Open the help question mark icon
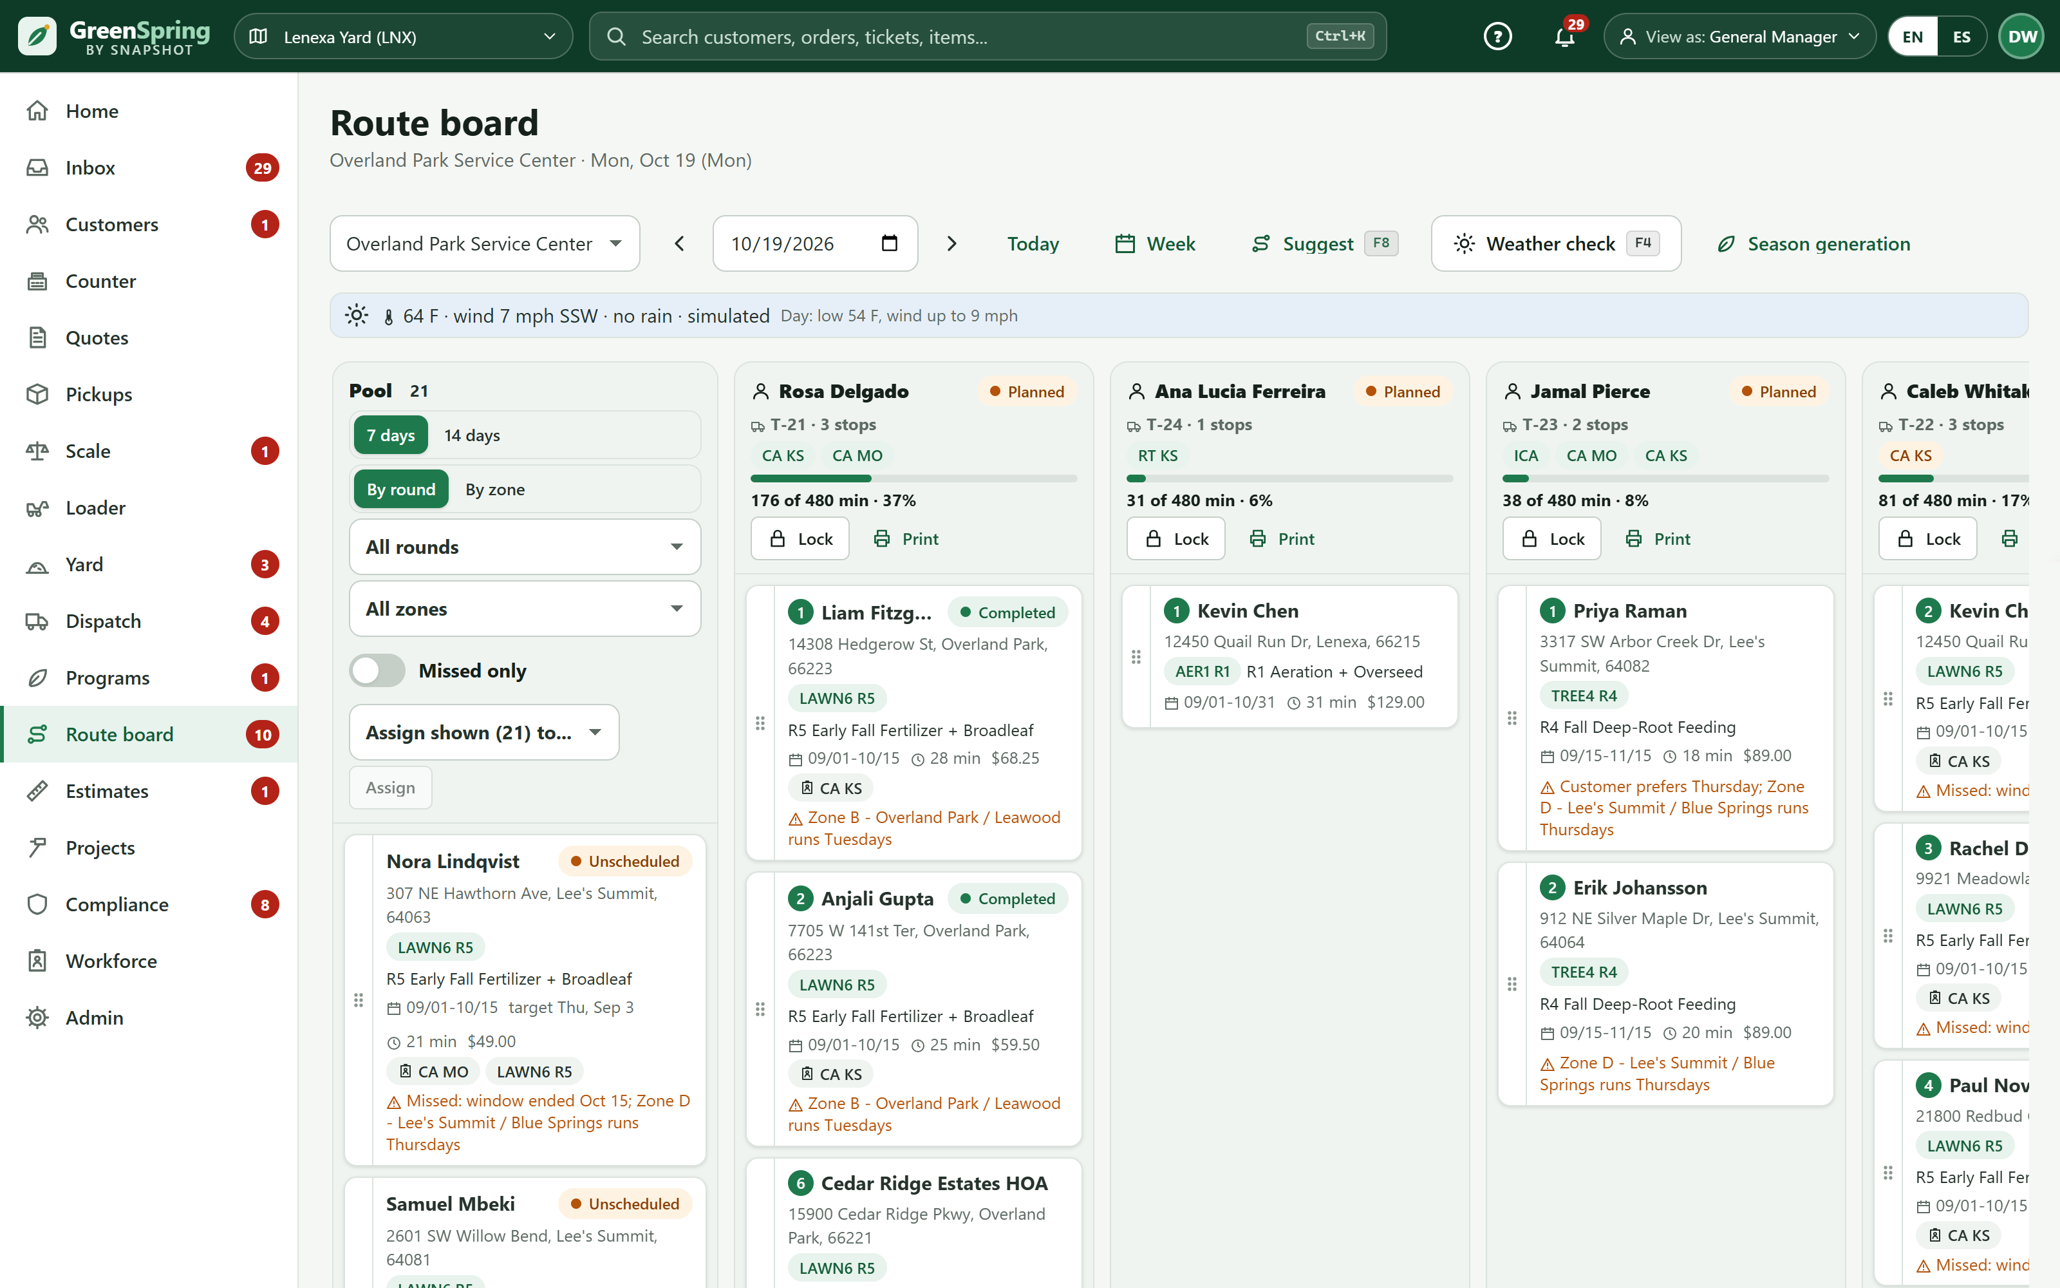The width and height of the screenshot is (2060, 1288). pyautogui.click(x=1497, y=37)
